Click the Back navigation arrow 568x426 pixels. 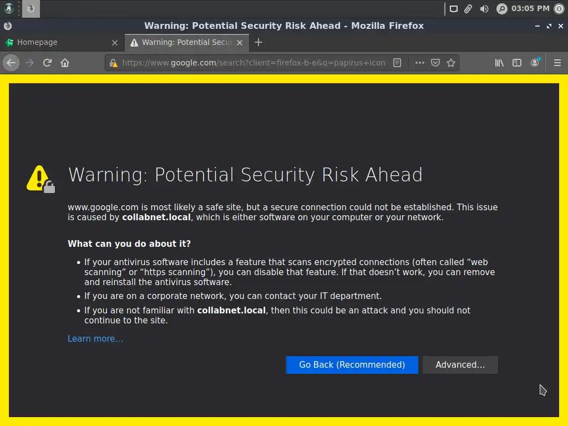tap(11, 63)
